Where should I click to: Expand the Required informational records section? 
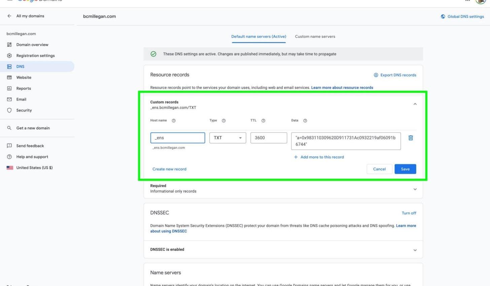pos(415,189)
